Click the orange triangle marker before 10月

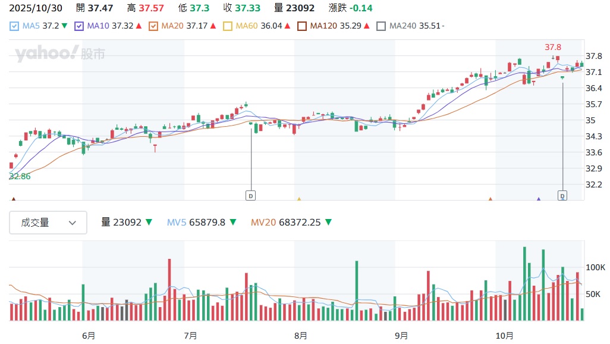point(491,199)
